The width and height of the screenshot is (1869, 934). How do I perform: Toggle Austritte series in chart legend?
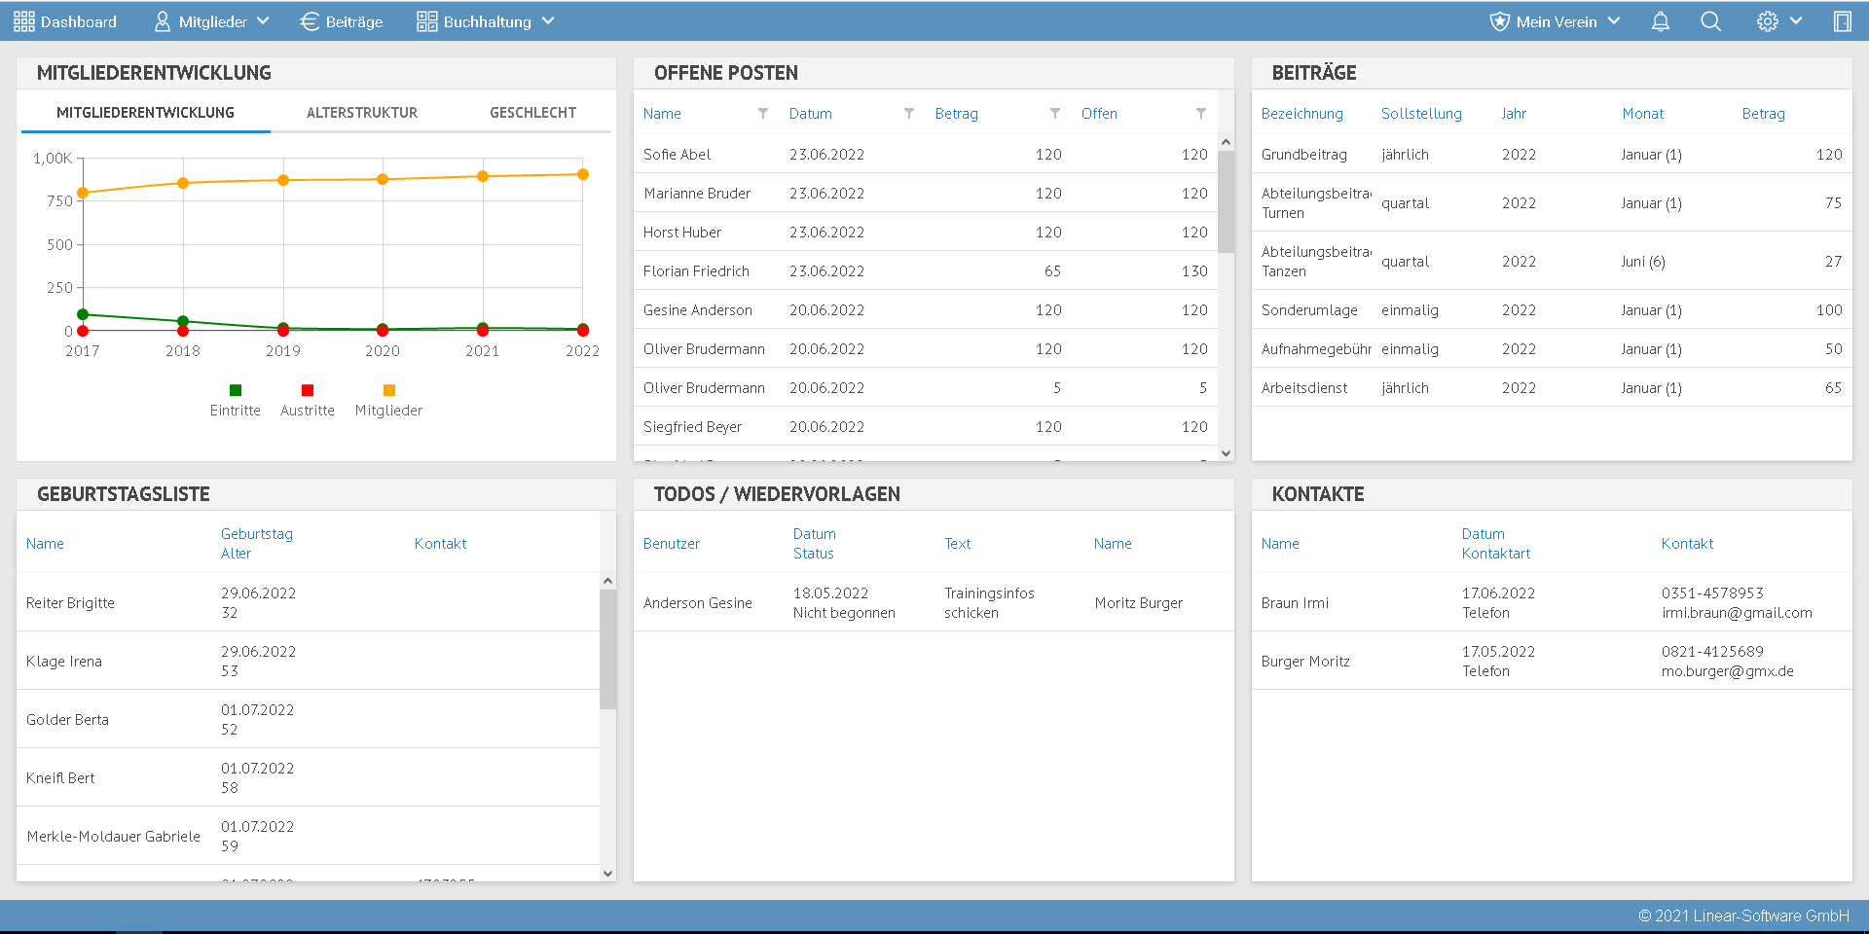[x=308, y=401]
